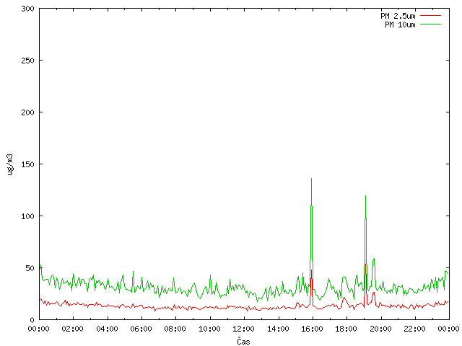Click the 18:00 time label
This screenshot has width=462, height=346.
(346, 329)
